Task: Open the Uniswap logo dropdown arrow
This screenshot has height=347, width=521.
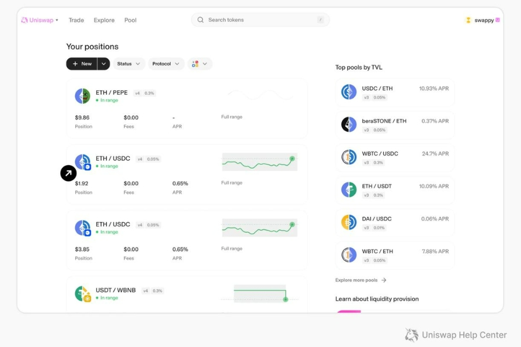Action: 57,20
